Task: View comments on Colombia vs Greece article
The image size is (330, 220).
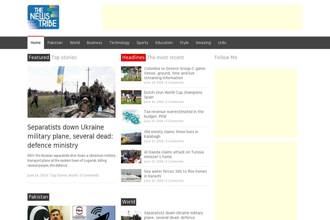Action: pos(174,82)
